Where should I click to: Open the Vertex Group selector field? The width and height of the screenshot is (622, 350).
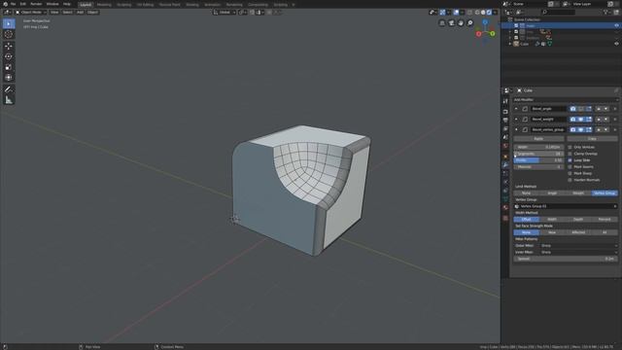tap(566, 206)
